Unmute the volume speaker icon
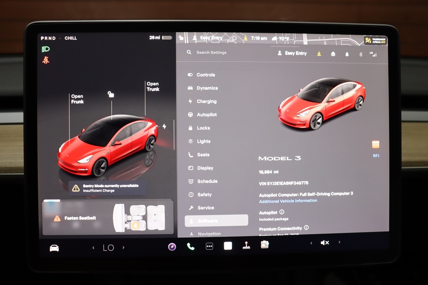Image resolution: width=428 pixels, height=285 pixels. pos(325,243)
